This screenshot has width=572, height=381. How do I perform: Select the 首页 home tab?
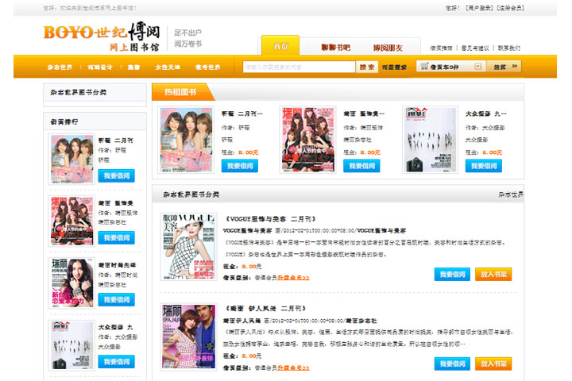point(280,47)
